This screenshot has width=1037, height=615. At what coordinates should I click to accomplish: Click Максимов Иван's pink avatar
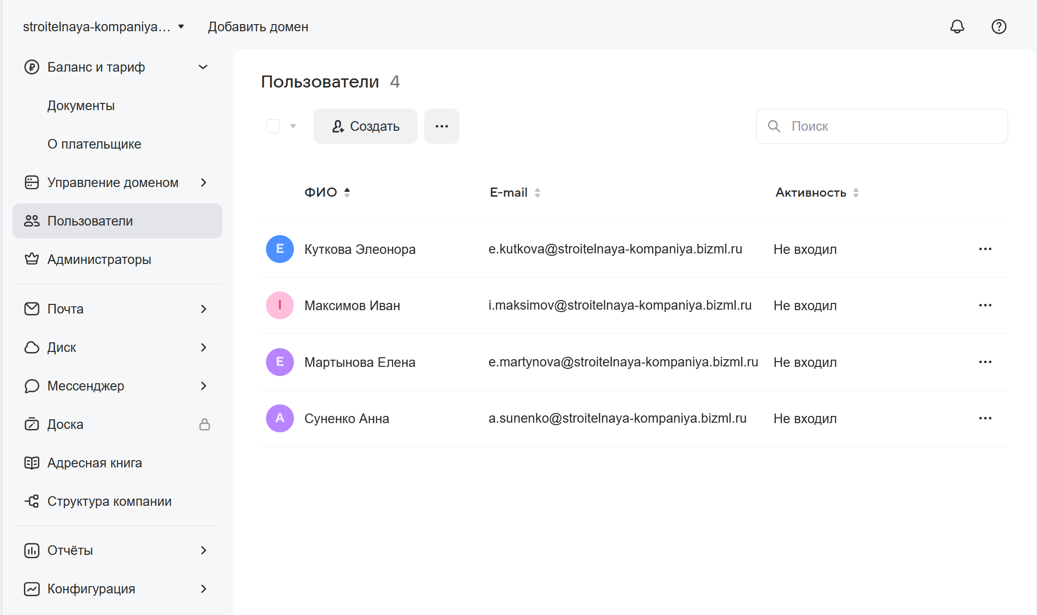click(279, 305)
